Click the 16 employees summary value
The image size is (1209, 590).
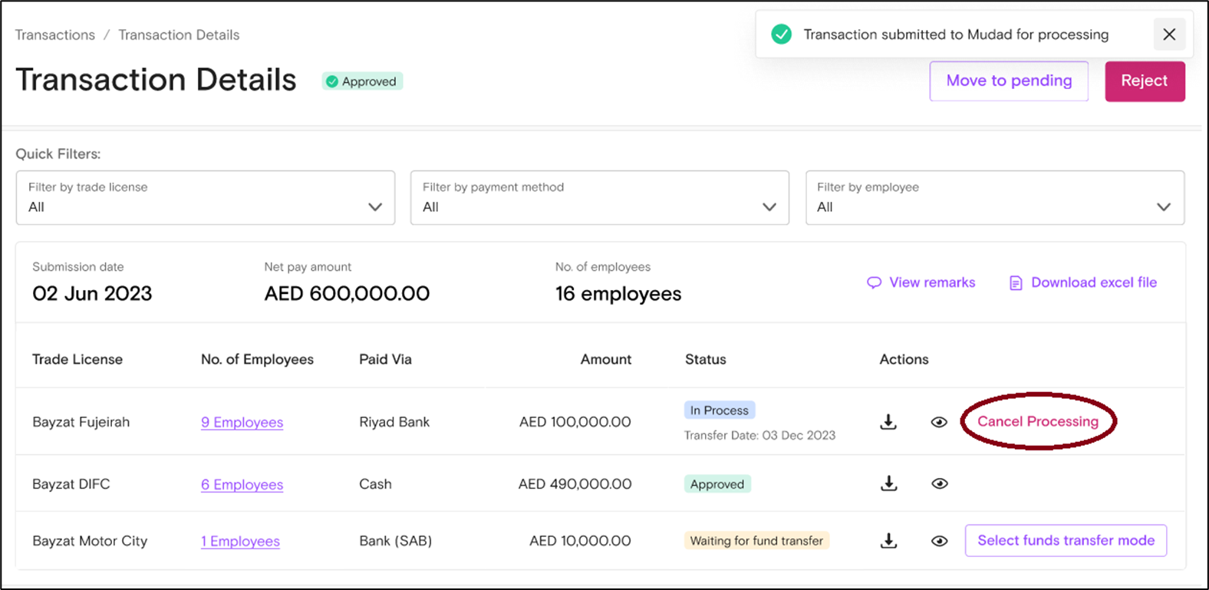click(x=618, y=294)
